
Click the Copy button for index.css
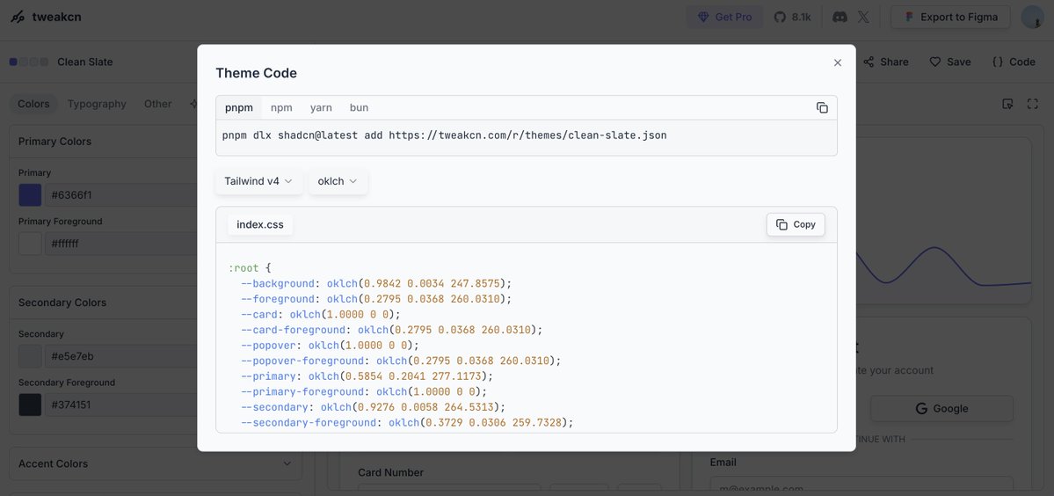click(x=796, y=224)
